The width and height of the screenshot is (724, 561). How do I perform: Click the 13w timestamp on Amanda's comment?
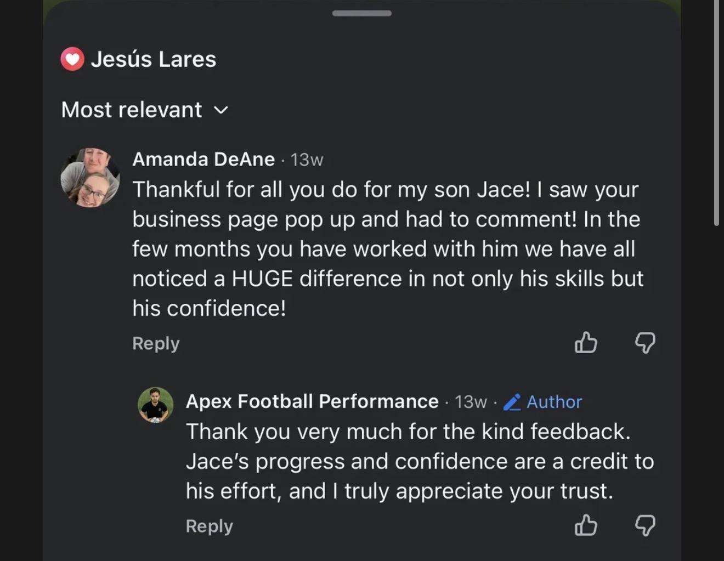pyautogui.click(x=307, y=160)
